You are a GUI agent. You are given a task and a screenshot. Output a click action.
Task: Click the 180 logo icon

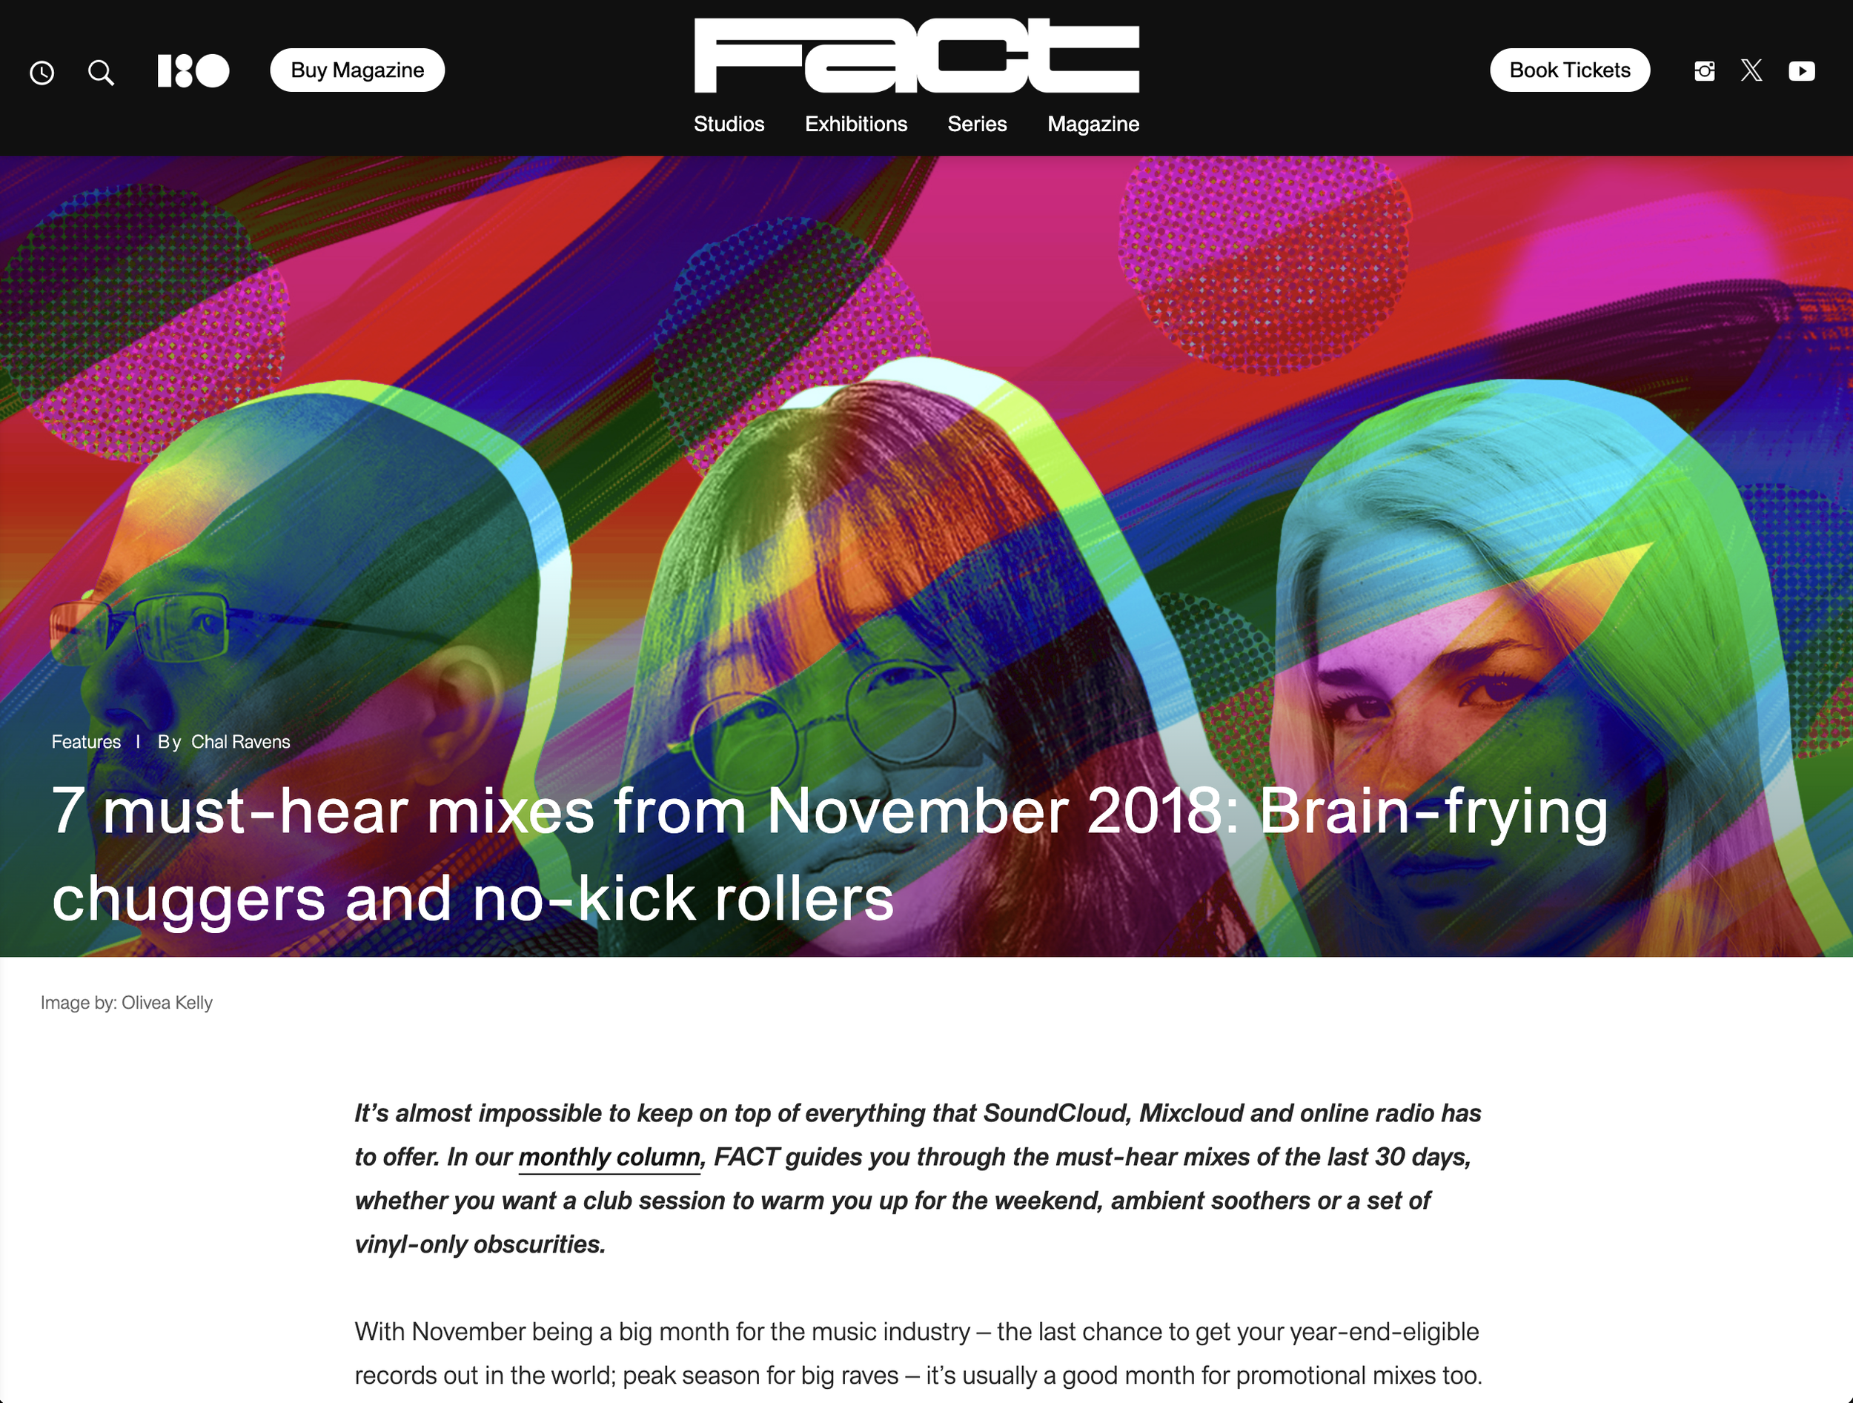tap(193, 71)
